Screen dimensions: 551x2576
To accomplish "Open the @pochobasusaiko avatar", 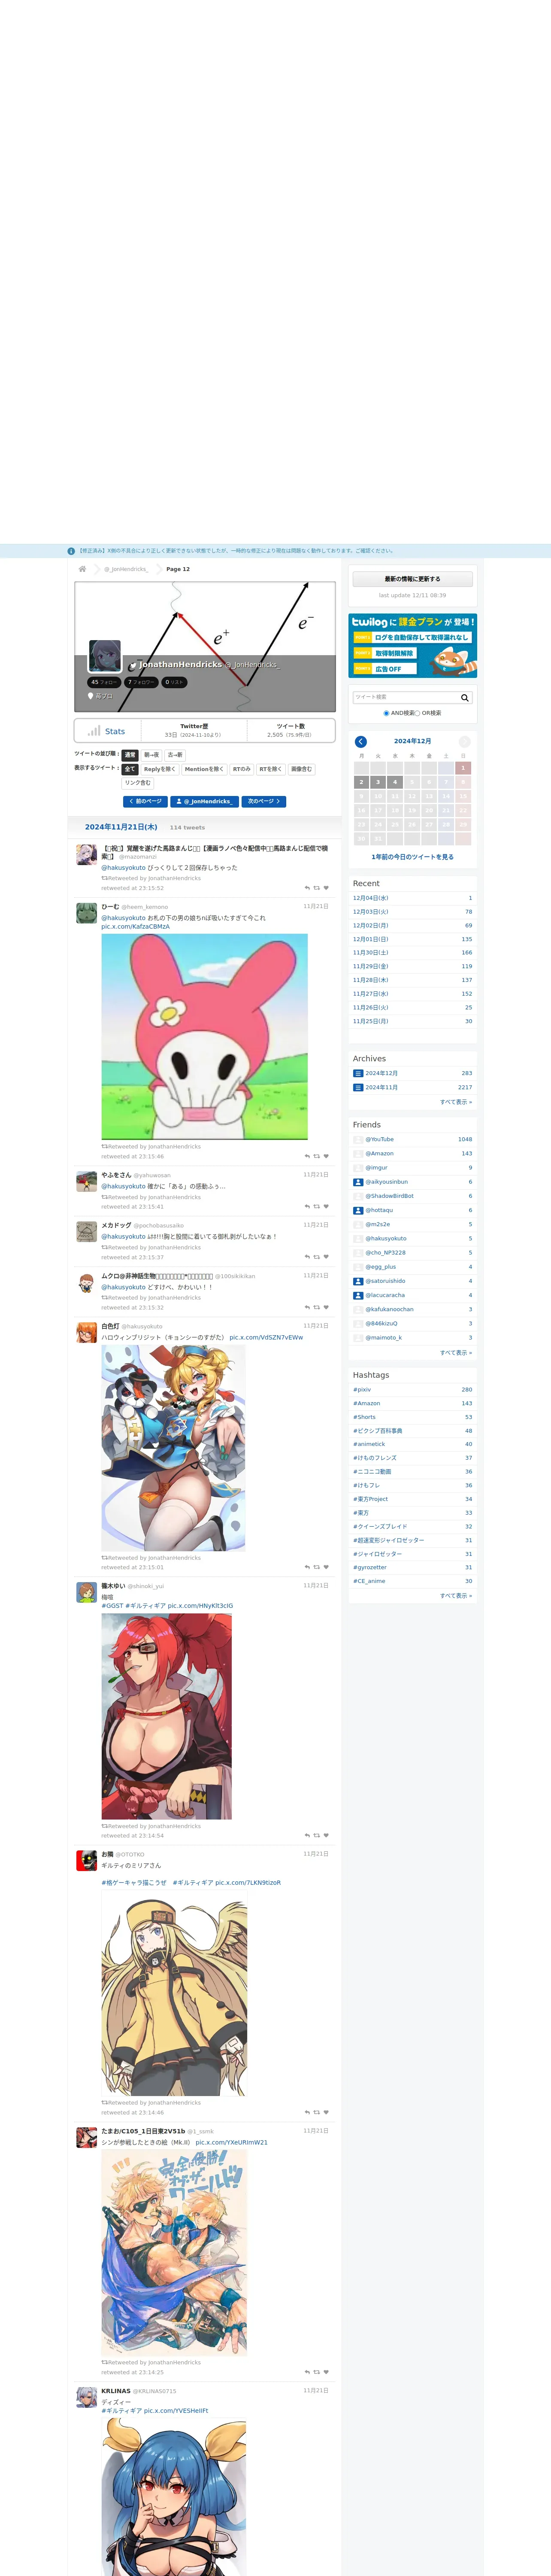I will coord(87,1232).
